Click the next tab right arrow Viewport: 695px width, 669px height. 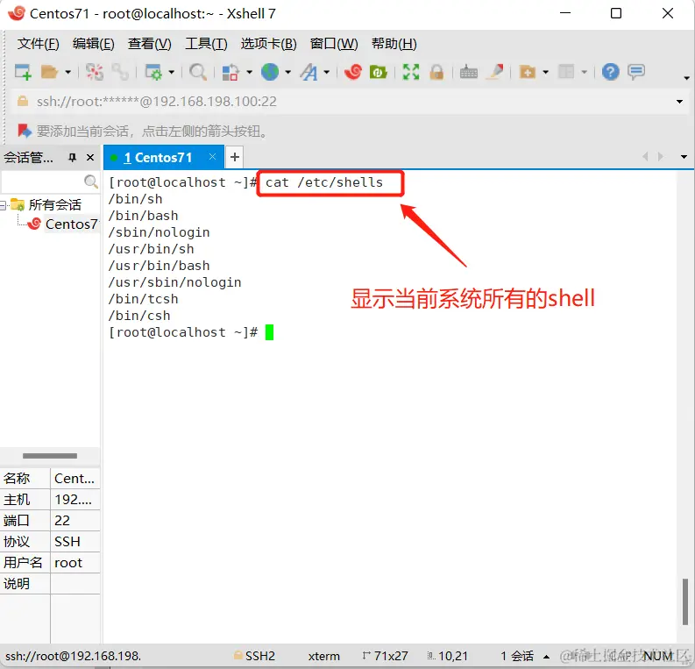coord(661,156)
